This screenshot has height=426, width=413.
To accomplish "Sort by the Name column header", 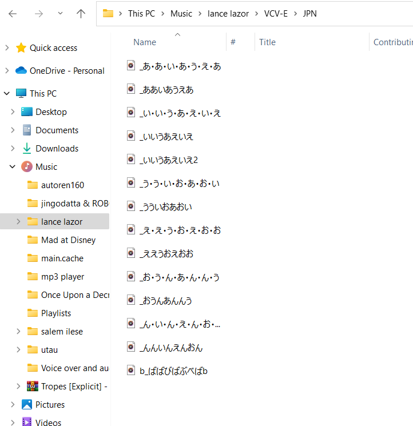I will 145,42.
